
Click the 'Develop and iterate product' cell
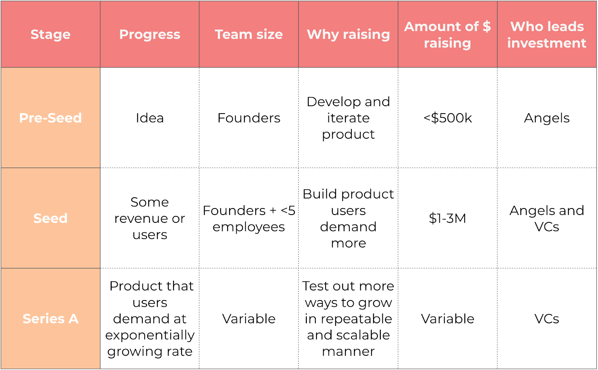(x=348, y=118)
